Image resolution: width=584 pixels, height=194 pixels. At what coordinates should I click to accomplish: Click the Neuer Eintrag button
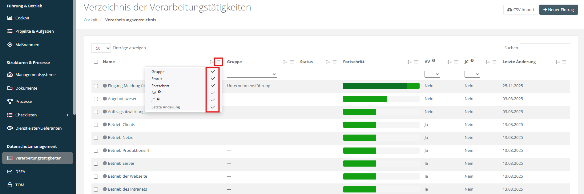point(558,10)
